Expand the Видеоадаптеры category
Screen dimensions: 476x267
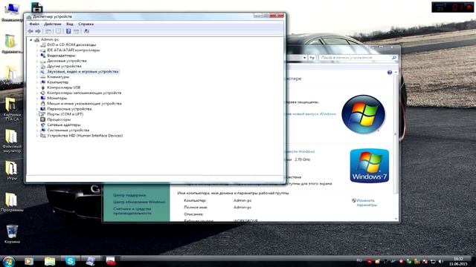pos(37,56)
